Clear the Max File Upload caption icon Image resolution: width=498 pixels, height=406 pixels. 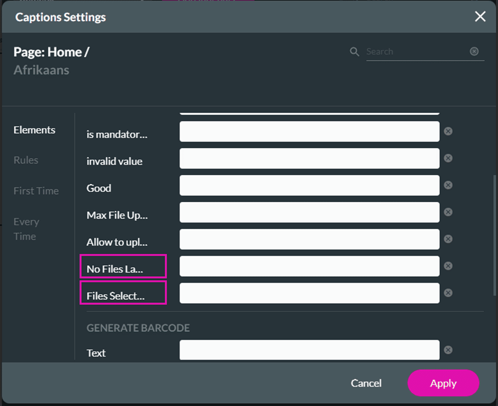448,212
